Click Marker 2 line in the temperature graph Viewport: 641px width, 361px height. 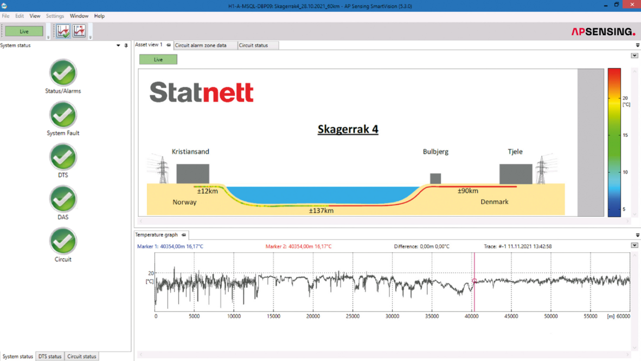click(x=475, y=282)
